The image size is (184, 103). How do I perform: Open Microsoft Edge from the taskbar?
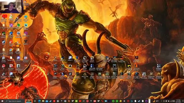pos(39,101)
